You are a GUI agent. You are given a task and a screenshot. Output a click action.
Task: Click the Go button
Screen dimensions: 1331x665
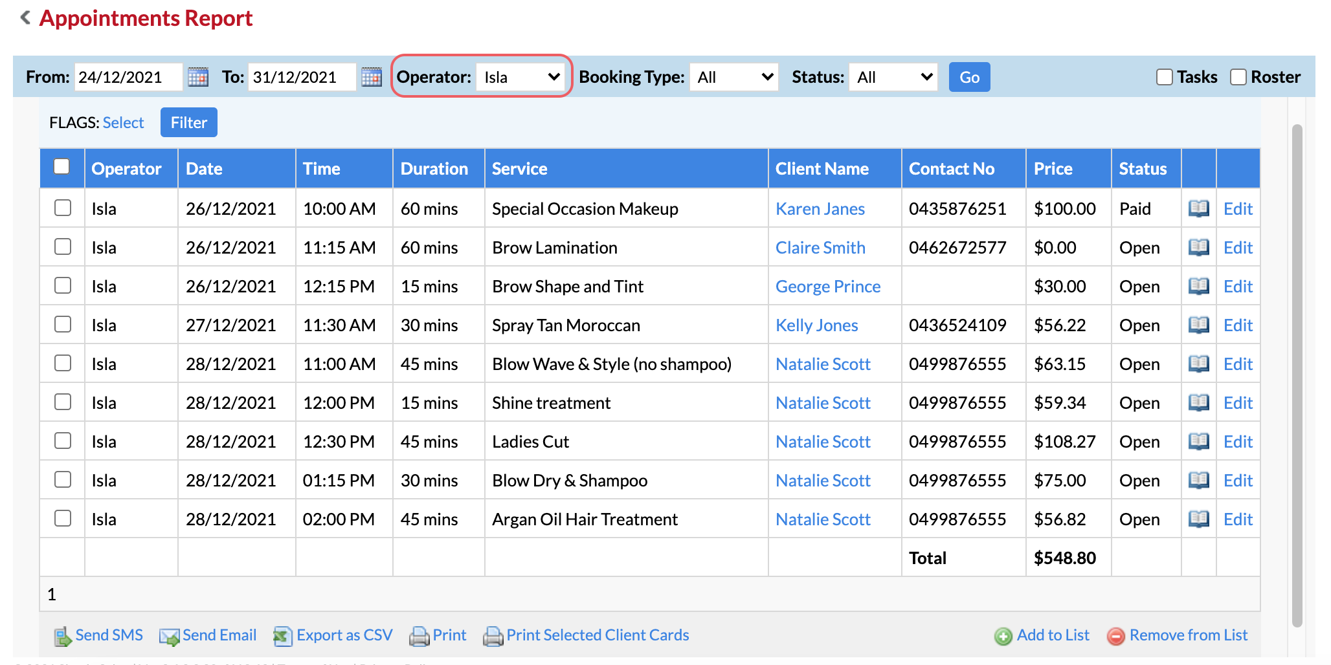click(970, 77)
